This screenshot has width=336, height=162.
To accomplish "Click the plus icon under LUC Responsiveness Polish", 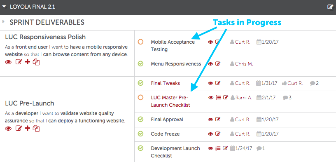I will [27, 62].
